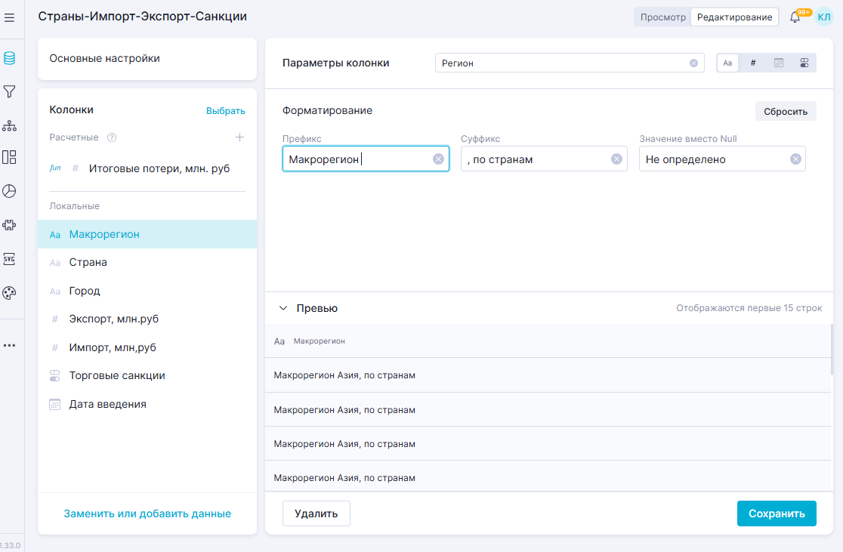Switch to Просмотр mode
This screenshot has height=552, width=843.
(662, 17)
